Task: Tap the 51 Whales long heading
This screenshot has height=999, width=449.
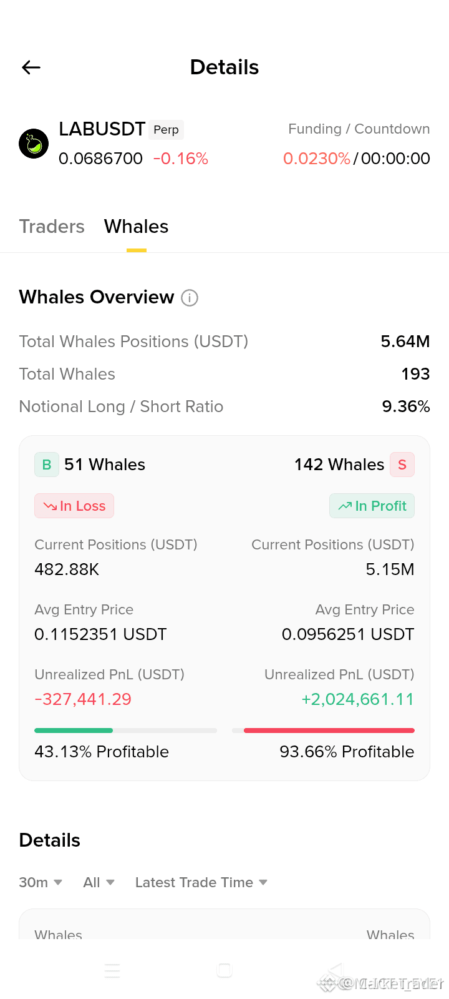Action: pyautogui.click(x=105, y=465)
